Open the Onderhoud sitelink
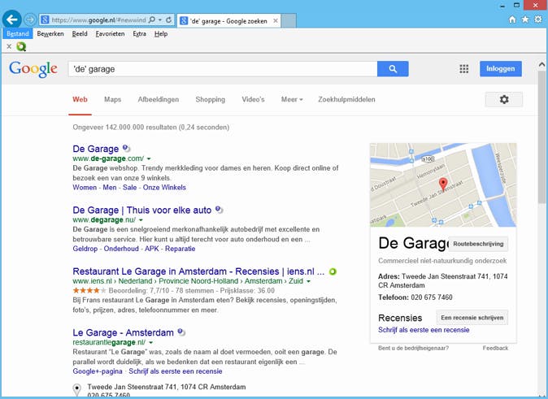 [121, 249]
